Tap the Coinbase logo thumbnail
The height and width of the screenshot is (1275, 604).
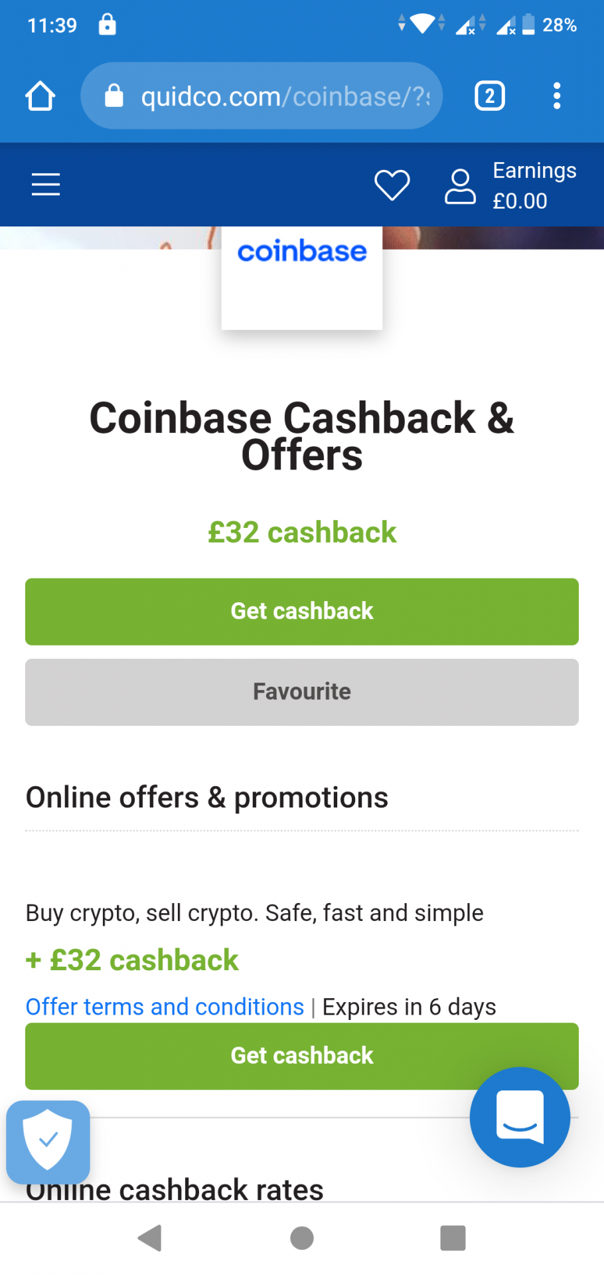(x=302, y=278)
